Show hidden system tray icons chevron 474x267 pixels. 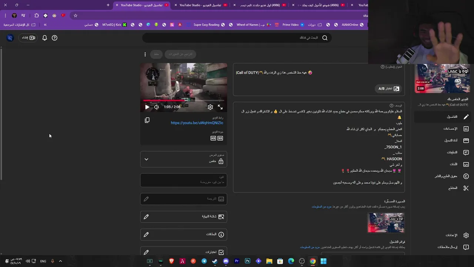click(60, 261)
